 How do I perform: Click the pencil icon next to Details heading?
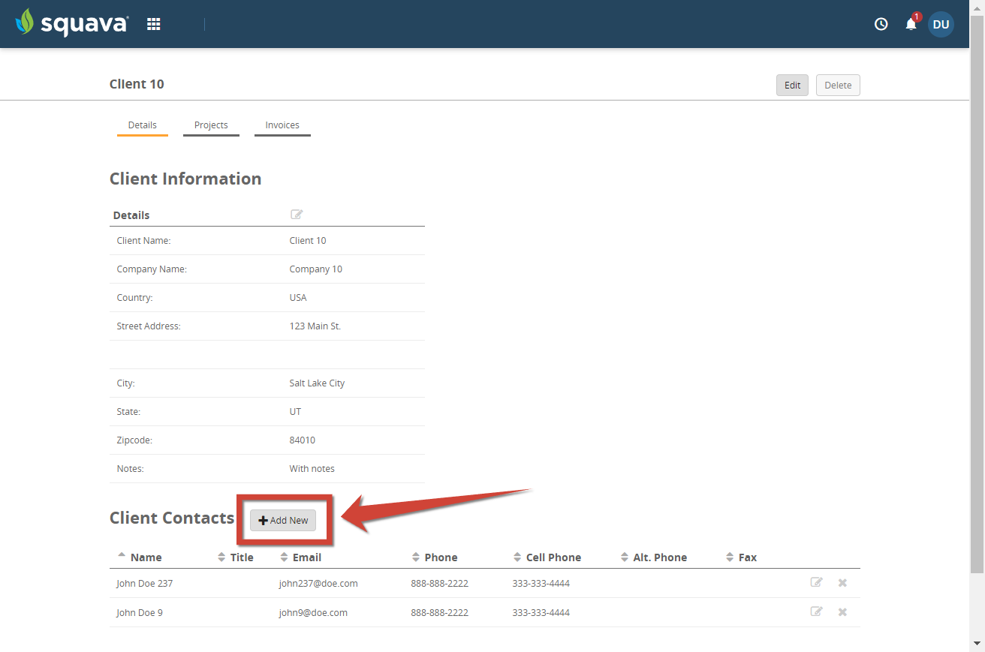[x=297, y=215]
